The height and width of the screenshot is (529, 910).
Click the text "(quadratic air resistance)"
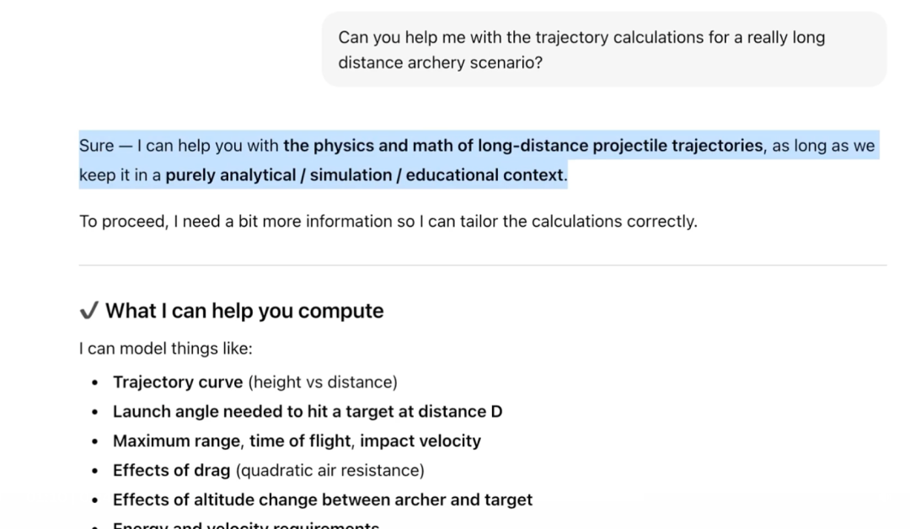click(329, 471)
